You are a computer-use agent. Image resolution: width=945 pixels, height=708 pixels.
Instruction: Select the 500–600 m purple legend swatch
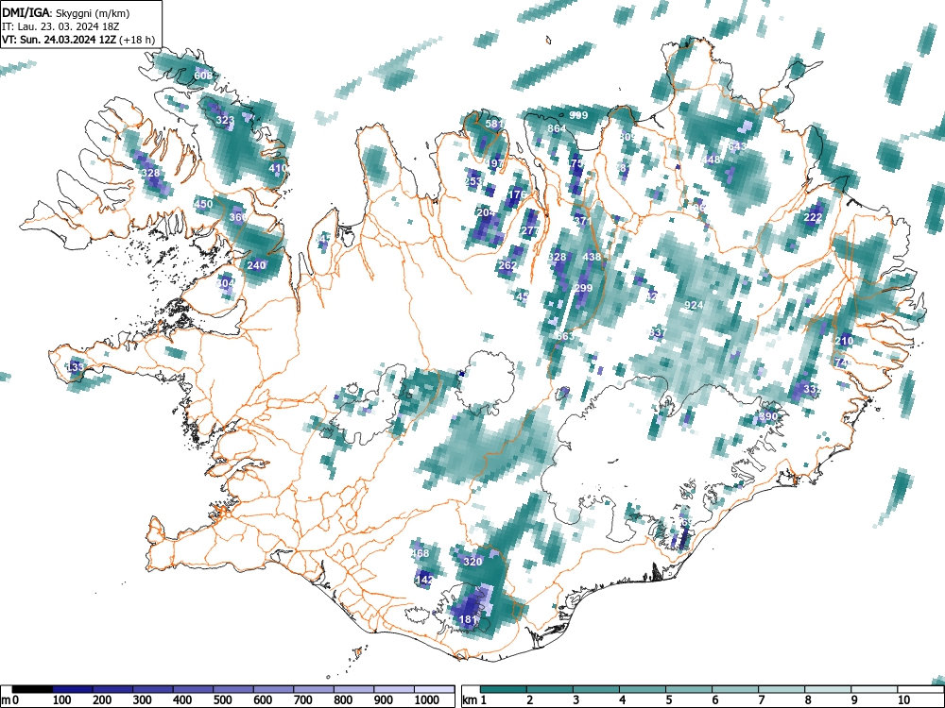(x=233, y=689)
